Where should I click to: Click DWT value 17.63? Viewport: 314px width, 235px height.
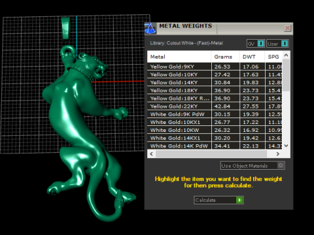(251, 74)
